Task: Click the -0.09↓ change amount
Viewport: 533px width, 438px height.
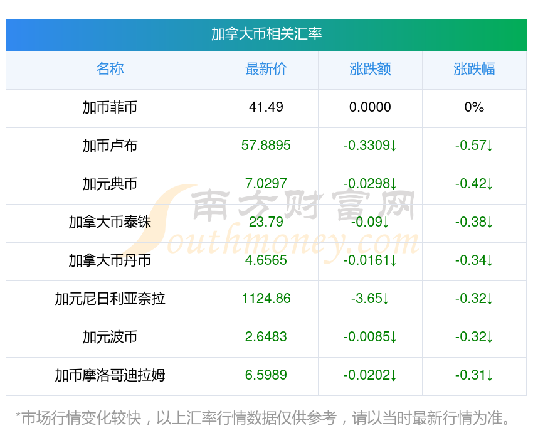Action: click(x=370, y=222)
